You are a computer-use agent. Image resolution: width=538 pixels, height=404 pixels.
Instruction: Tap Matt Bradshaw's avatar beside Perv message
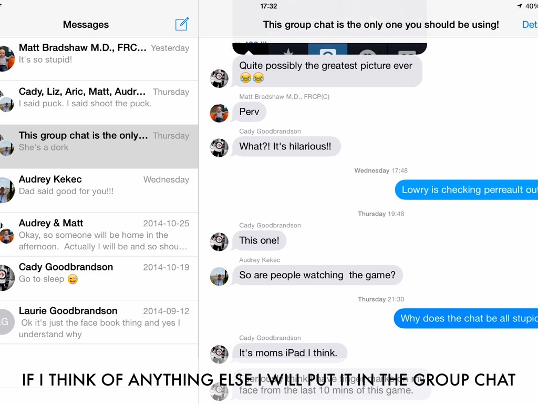pyautogui.click(x=219, y=113)
